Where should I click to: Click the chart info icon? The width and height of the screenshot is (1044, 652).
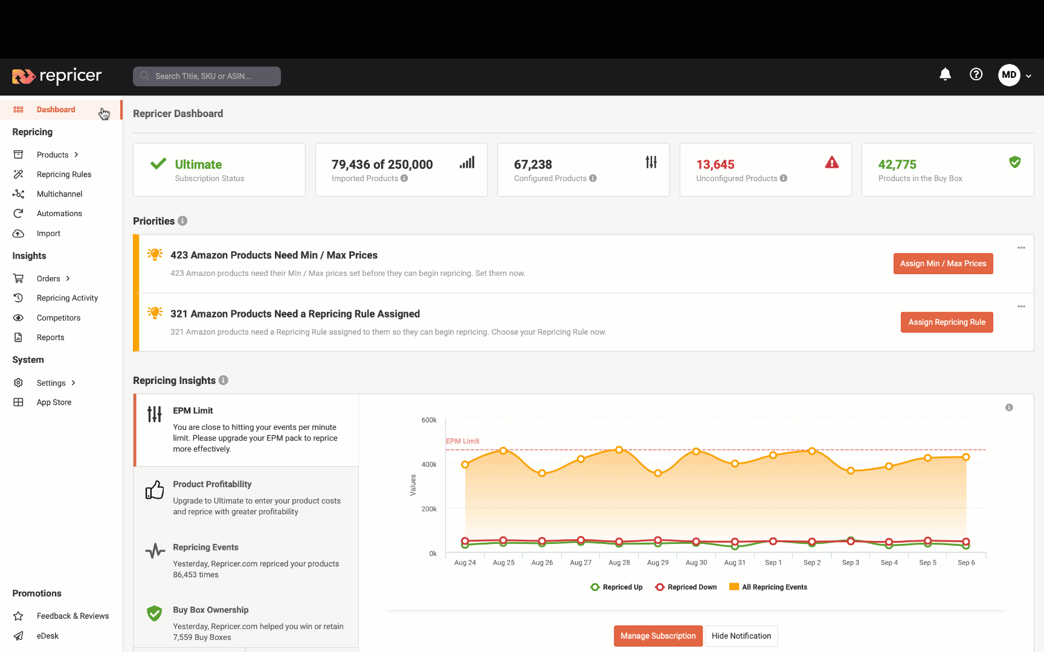coord(1009,407)
